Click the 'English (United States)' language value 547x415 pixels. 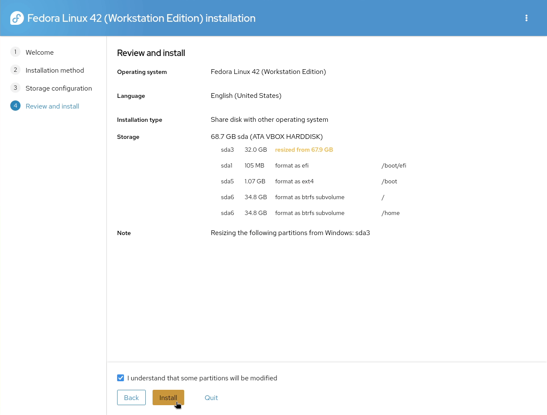click(x=246, y=96)
